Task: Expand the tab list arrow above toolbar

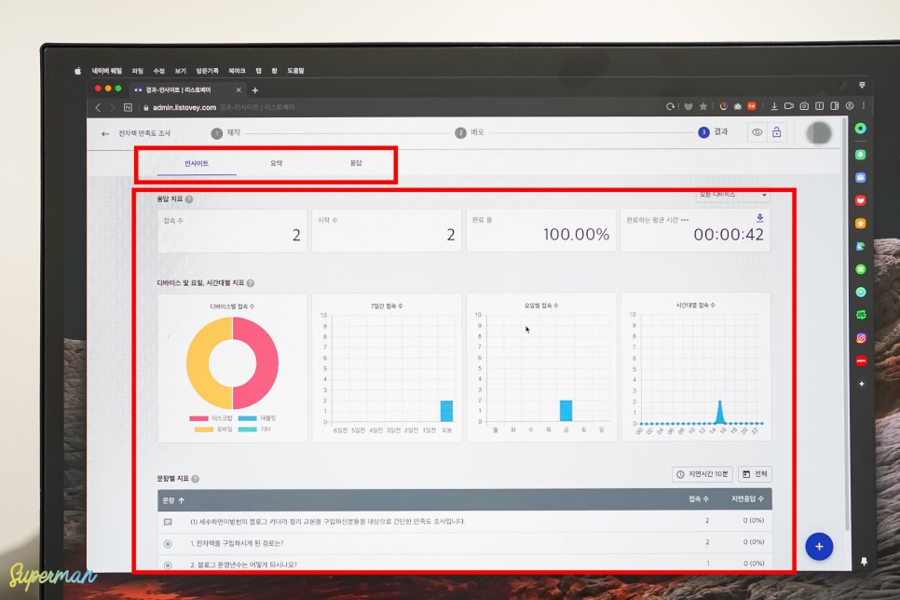Action: [862, 85]
